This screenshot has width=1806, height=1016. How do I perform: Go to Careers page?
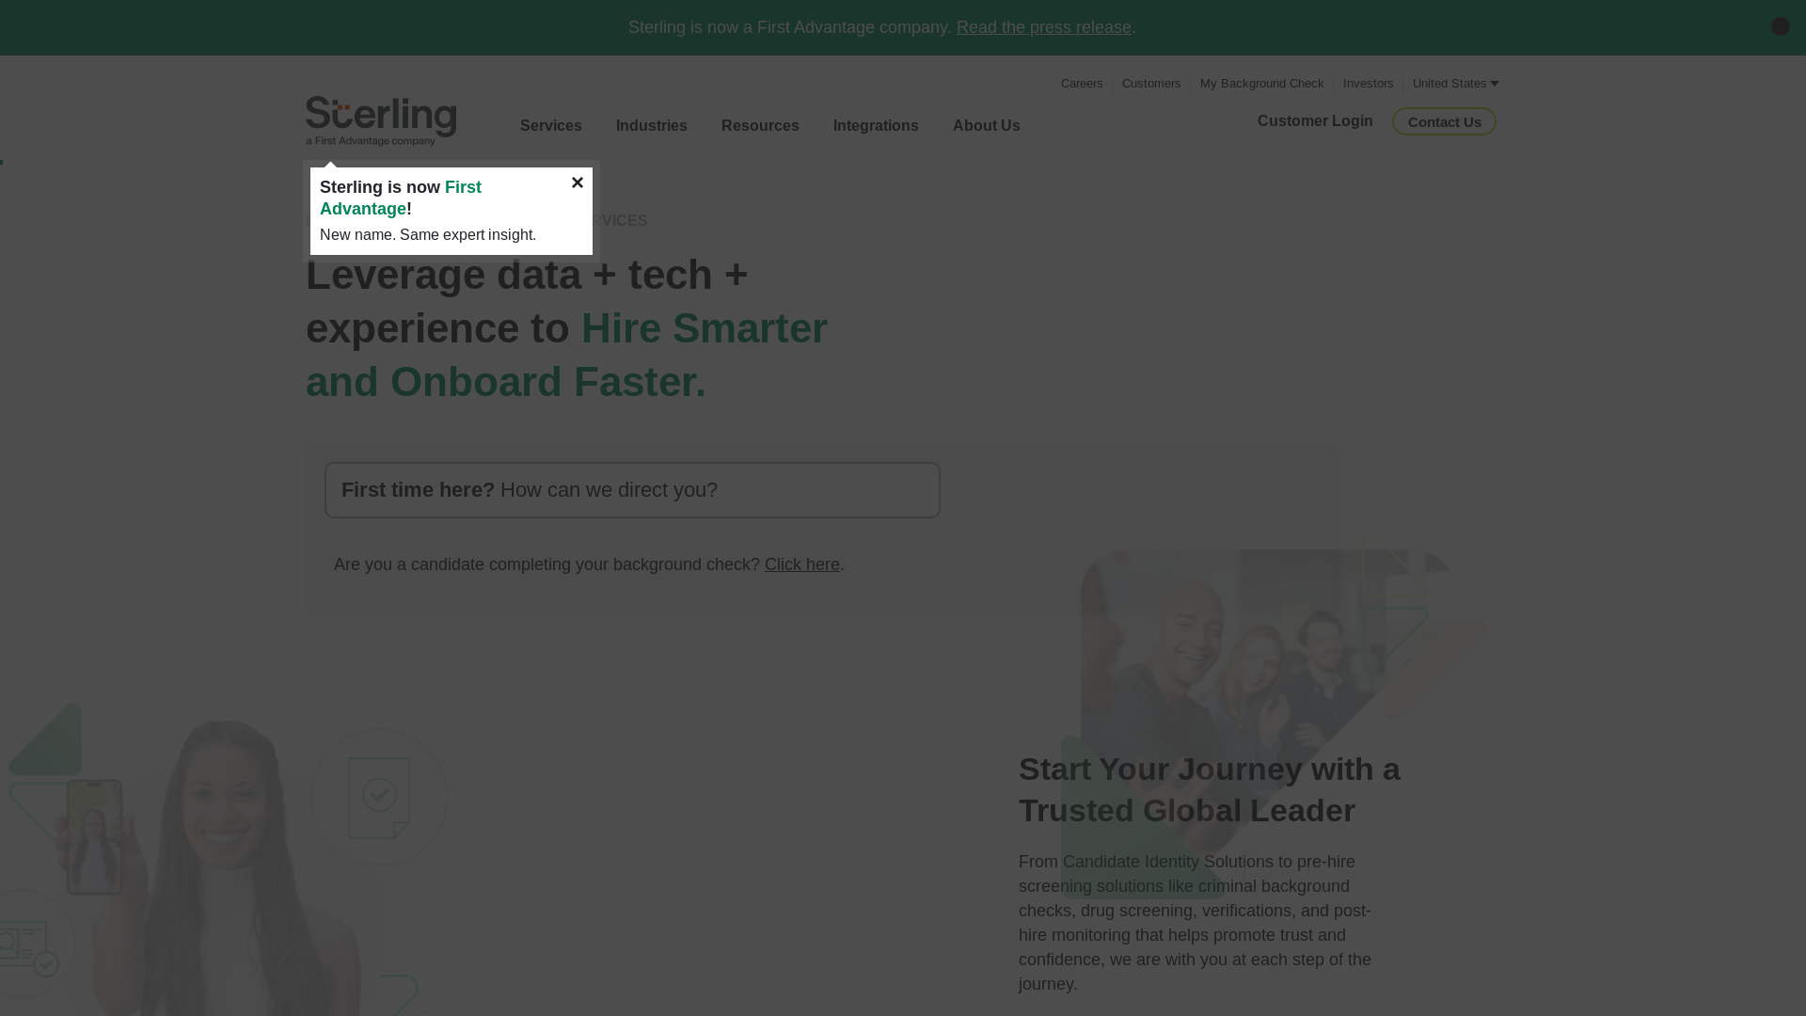coord(1082,84)
